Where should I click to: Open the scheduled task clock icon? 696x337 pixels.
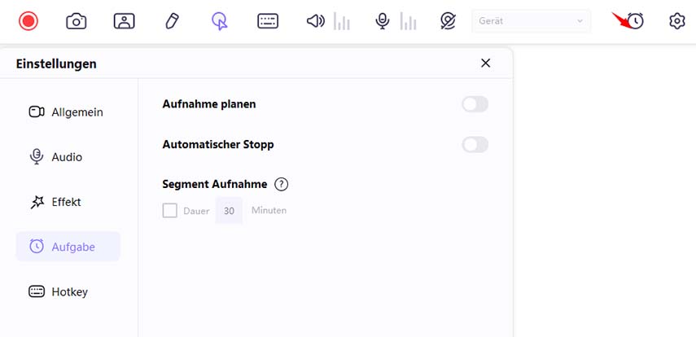coord(636,21)
